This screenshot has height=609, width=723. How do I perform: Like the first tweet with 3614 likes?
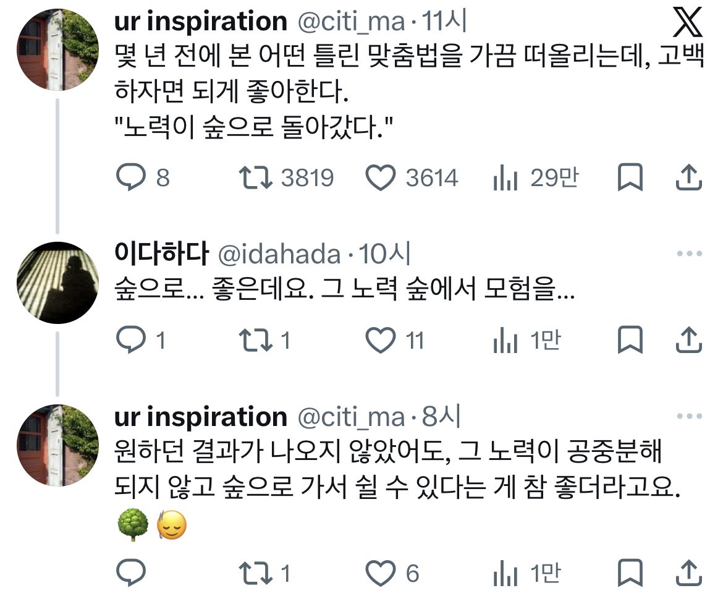381,177
